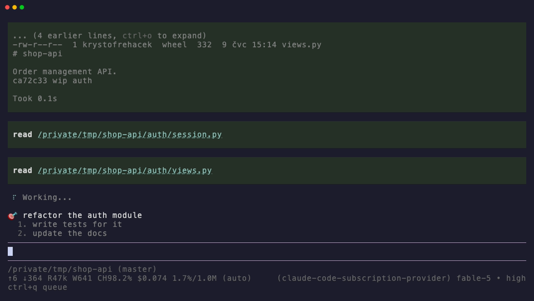Select the 'write tests for it' item

pos(77,224)
